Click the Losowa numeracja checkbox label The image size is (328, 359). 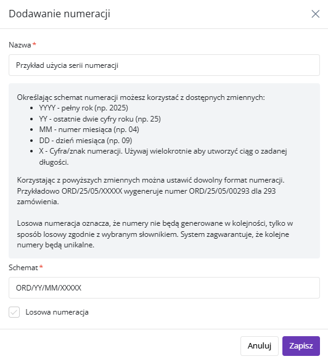tap(57, 312)
